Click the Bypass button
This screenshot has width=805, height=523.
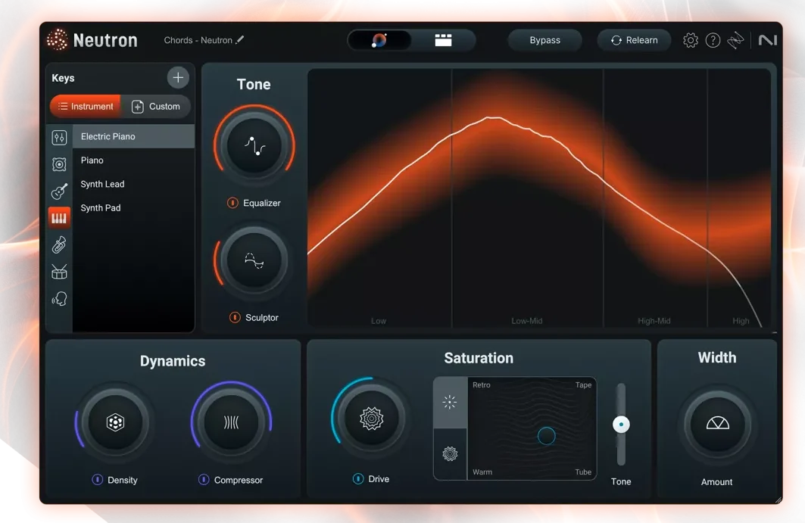[544, 40]
